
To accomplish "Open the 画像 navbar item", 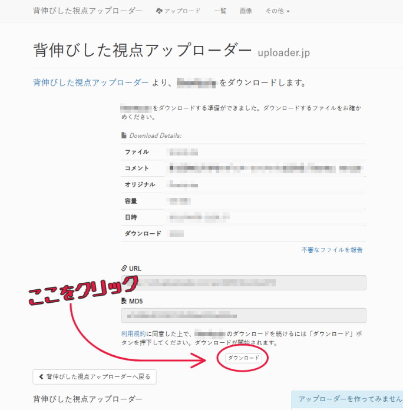I will click(x=246, y=11).
